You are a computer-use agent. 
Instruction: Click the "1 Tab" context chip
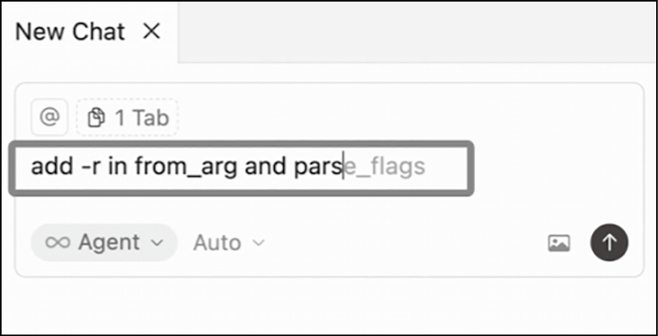click(127, 118)
